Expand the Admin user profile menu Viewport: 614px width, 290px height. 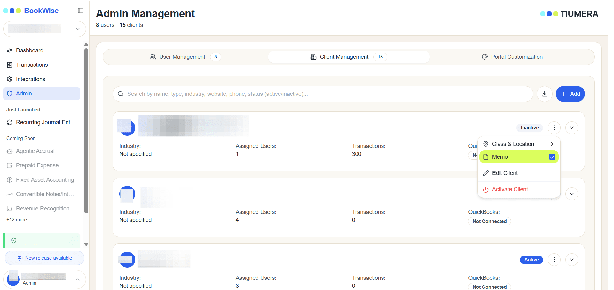pyautogui.click(x=44, y=279)
